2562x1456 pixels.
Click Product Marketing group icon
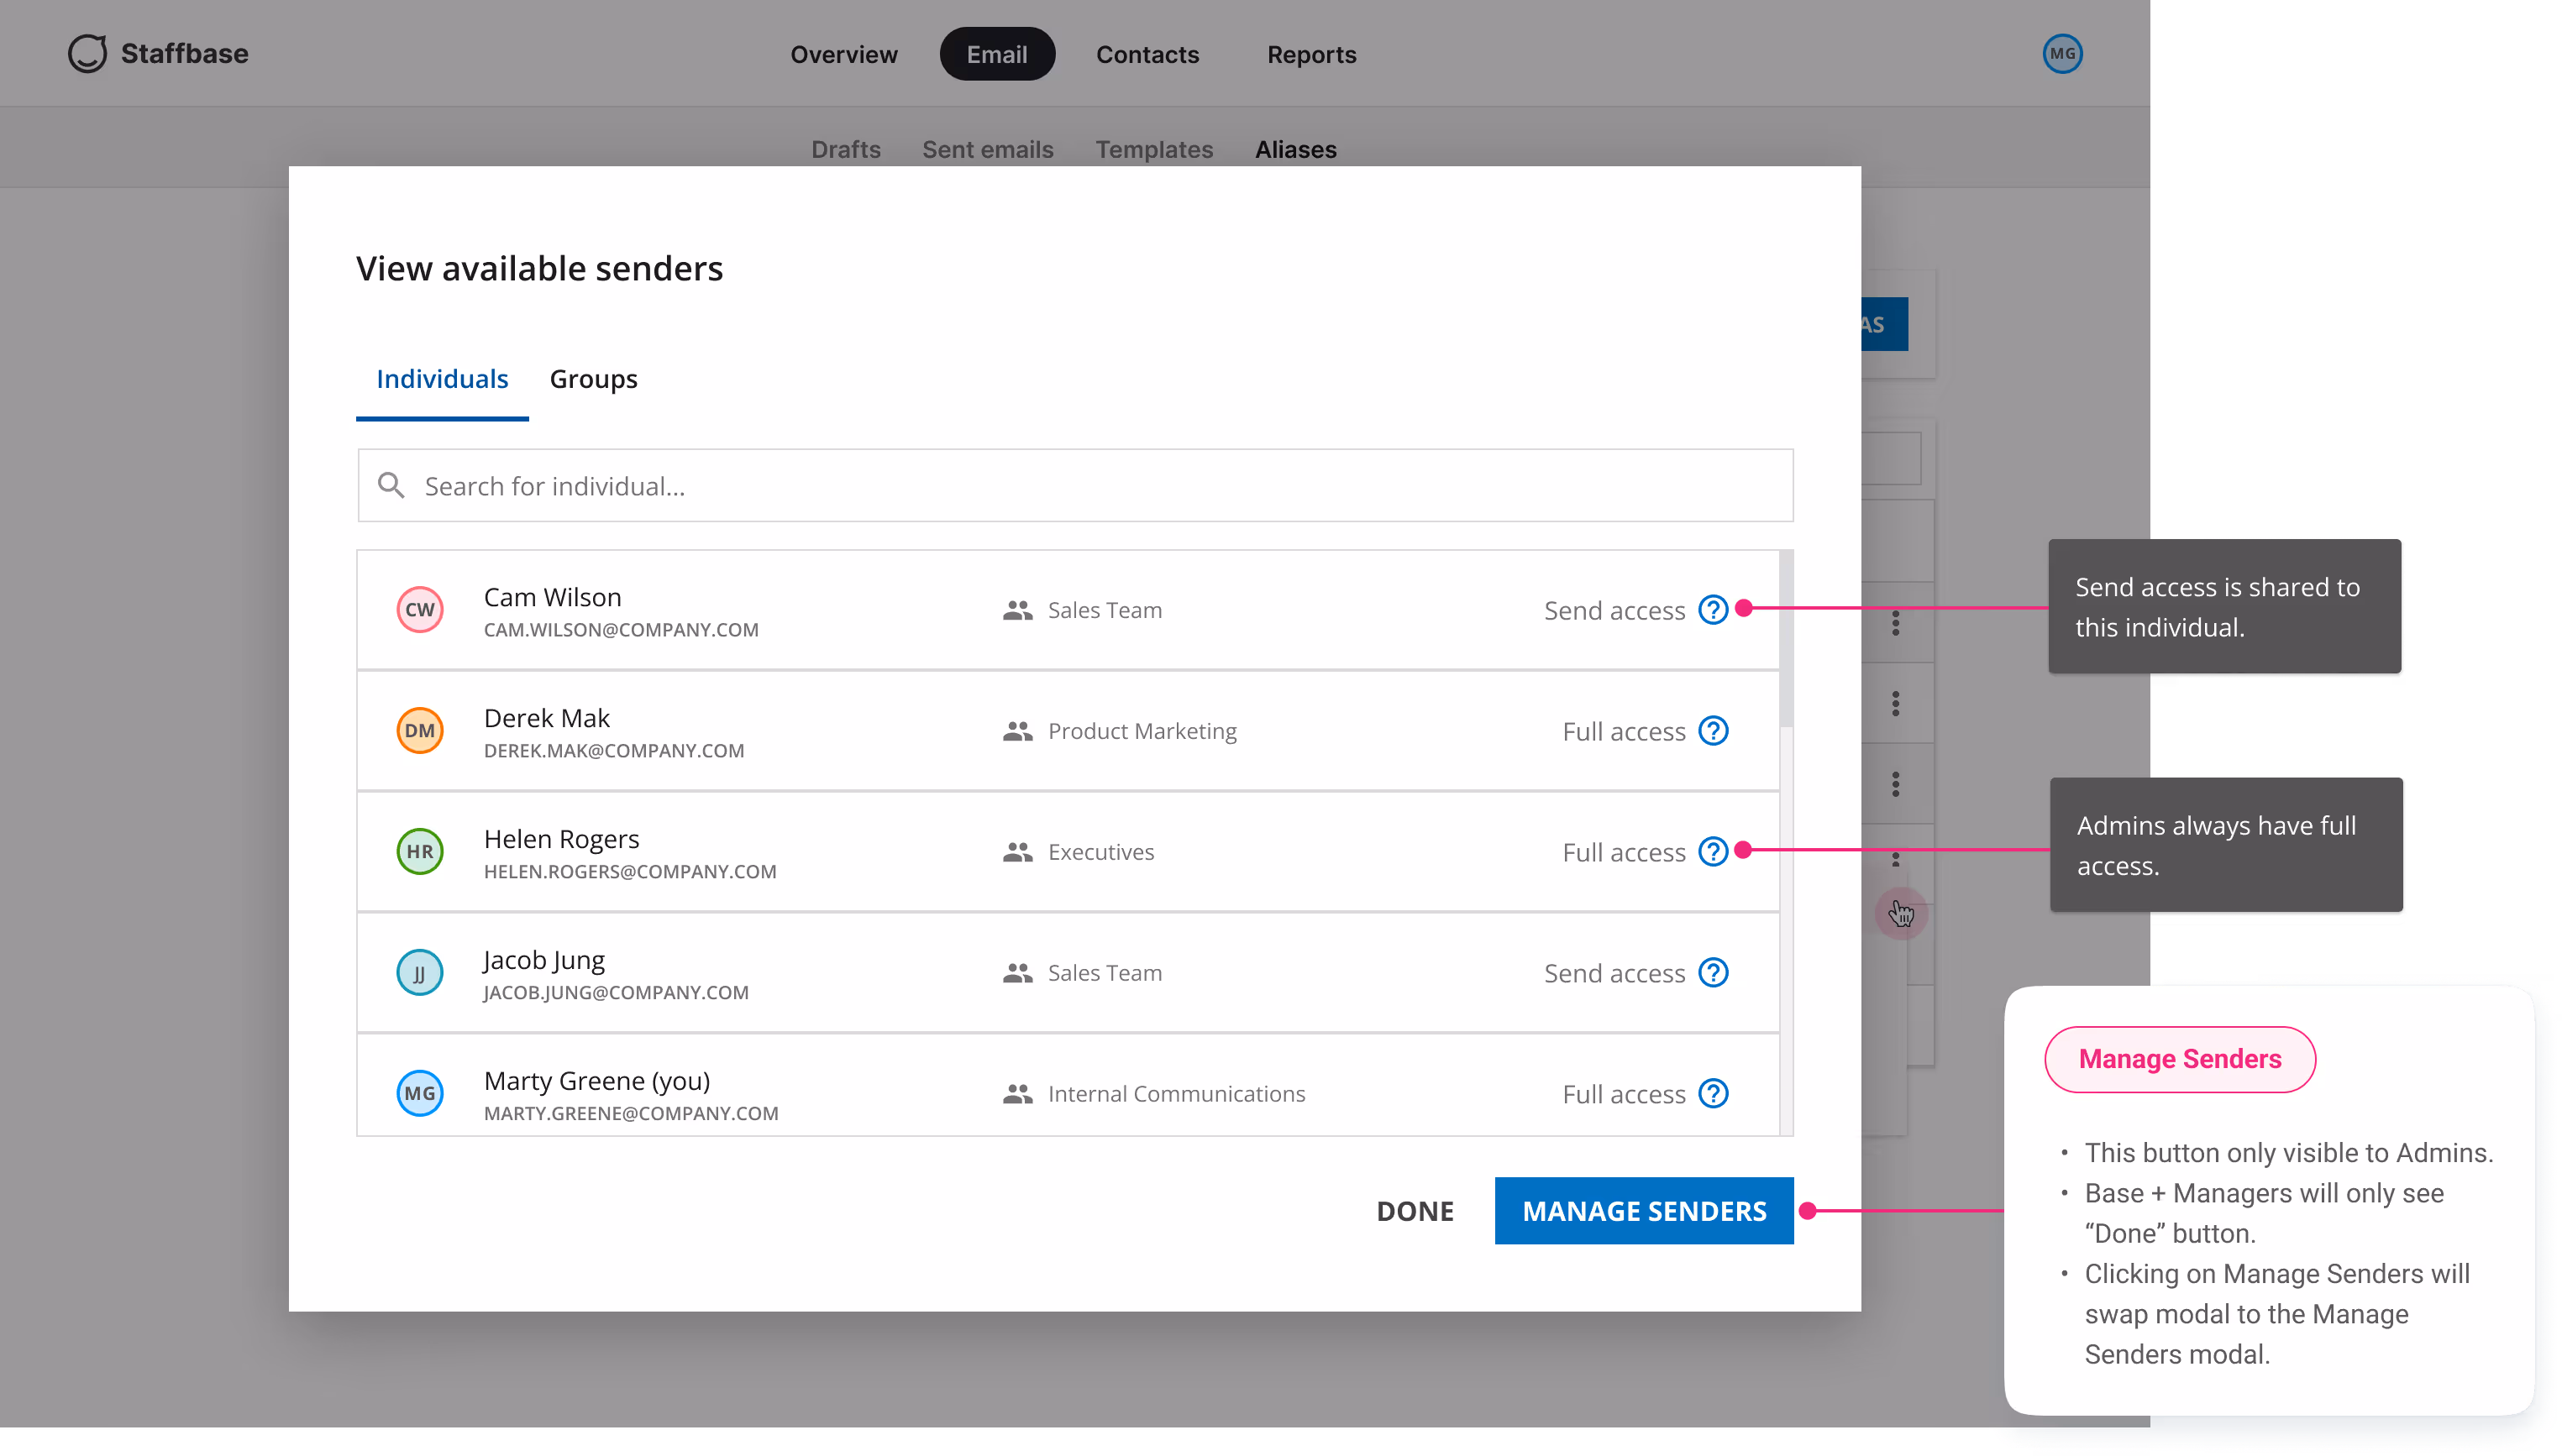(x=1016, y=731)
